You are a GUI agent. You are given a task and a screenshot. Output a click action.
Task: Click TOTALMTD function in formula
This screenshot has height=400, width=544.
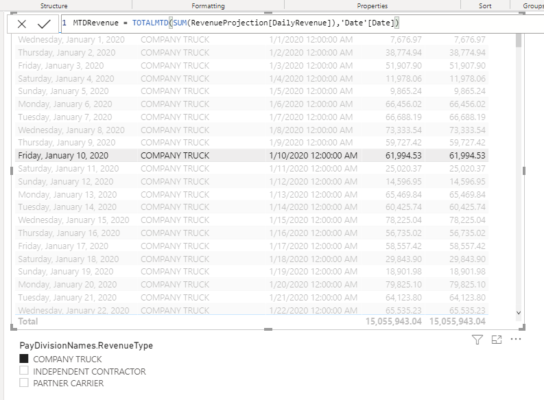click(150, 23)
